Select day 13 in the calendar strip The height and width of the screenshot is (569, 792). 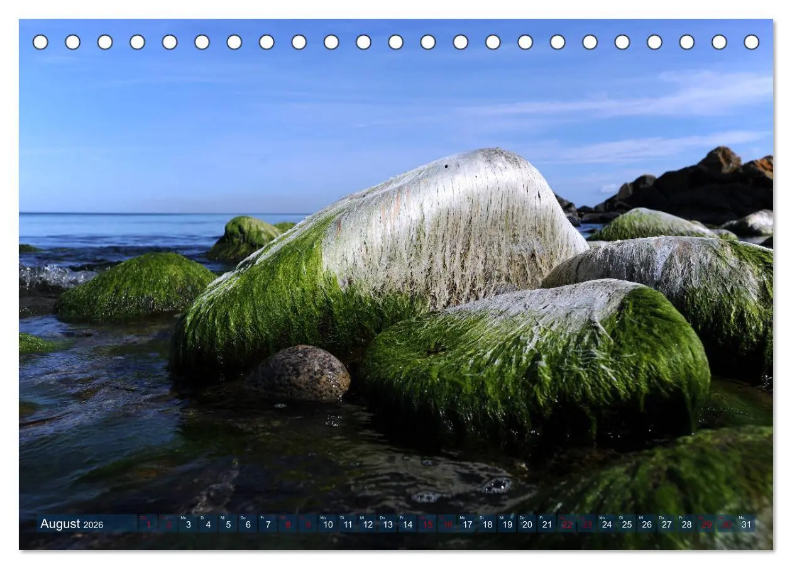pyautogui.click(x=388, y=524)
